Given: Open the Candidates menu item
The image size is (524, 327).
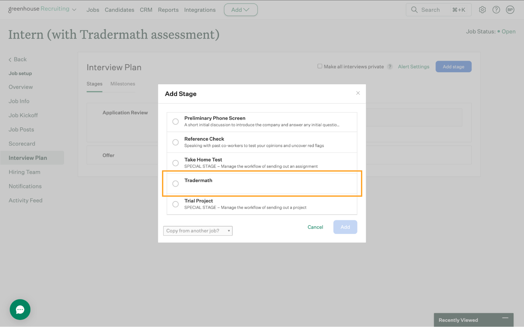Looking at the screenshot, I should (x=119, y=10).
